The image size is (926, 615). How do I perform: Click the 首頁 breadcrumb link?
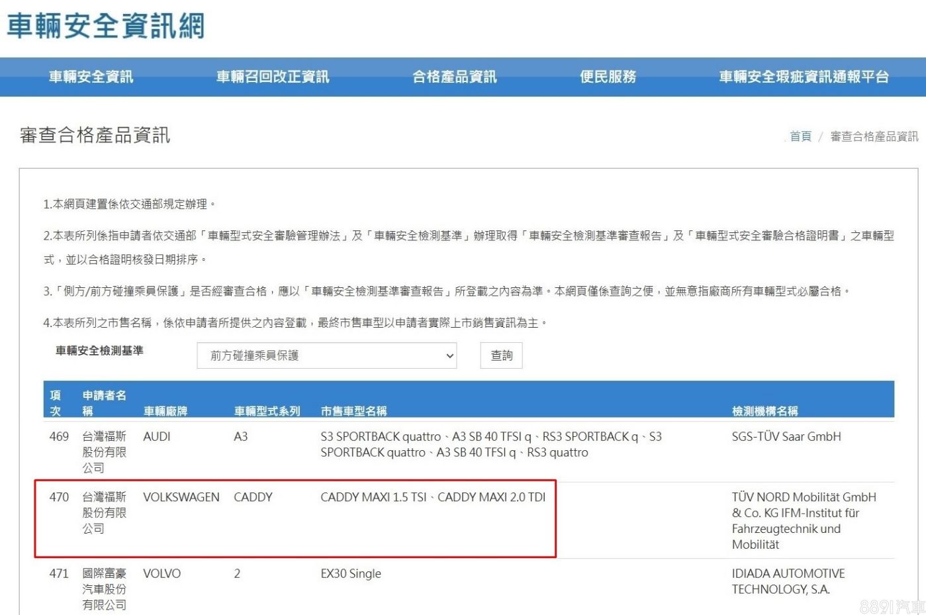[x=800, y=136]
